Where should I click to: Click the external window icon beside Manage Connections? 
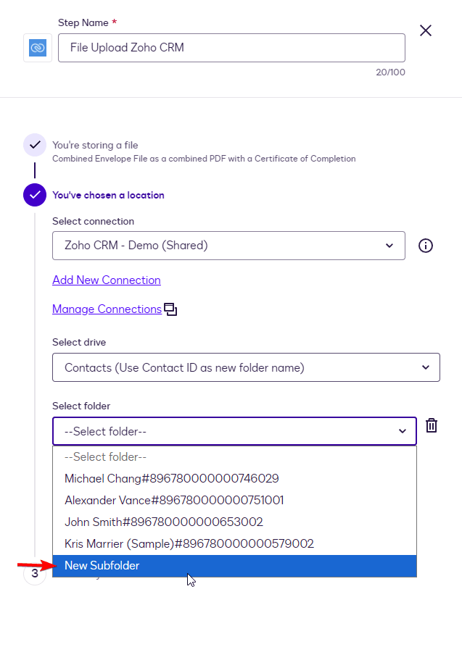171,309
